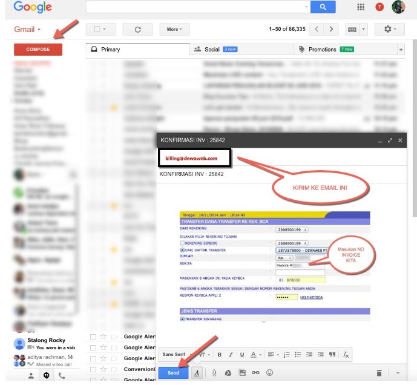The width and height of the screenshot is (417, 385).
Task: Select Transfer Sekarang radio option
Action: pos(182,319)
